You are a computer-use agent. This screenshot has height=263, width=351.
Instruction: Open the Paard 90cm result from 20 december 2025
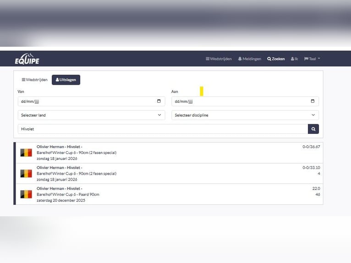(68, 194)
